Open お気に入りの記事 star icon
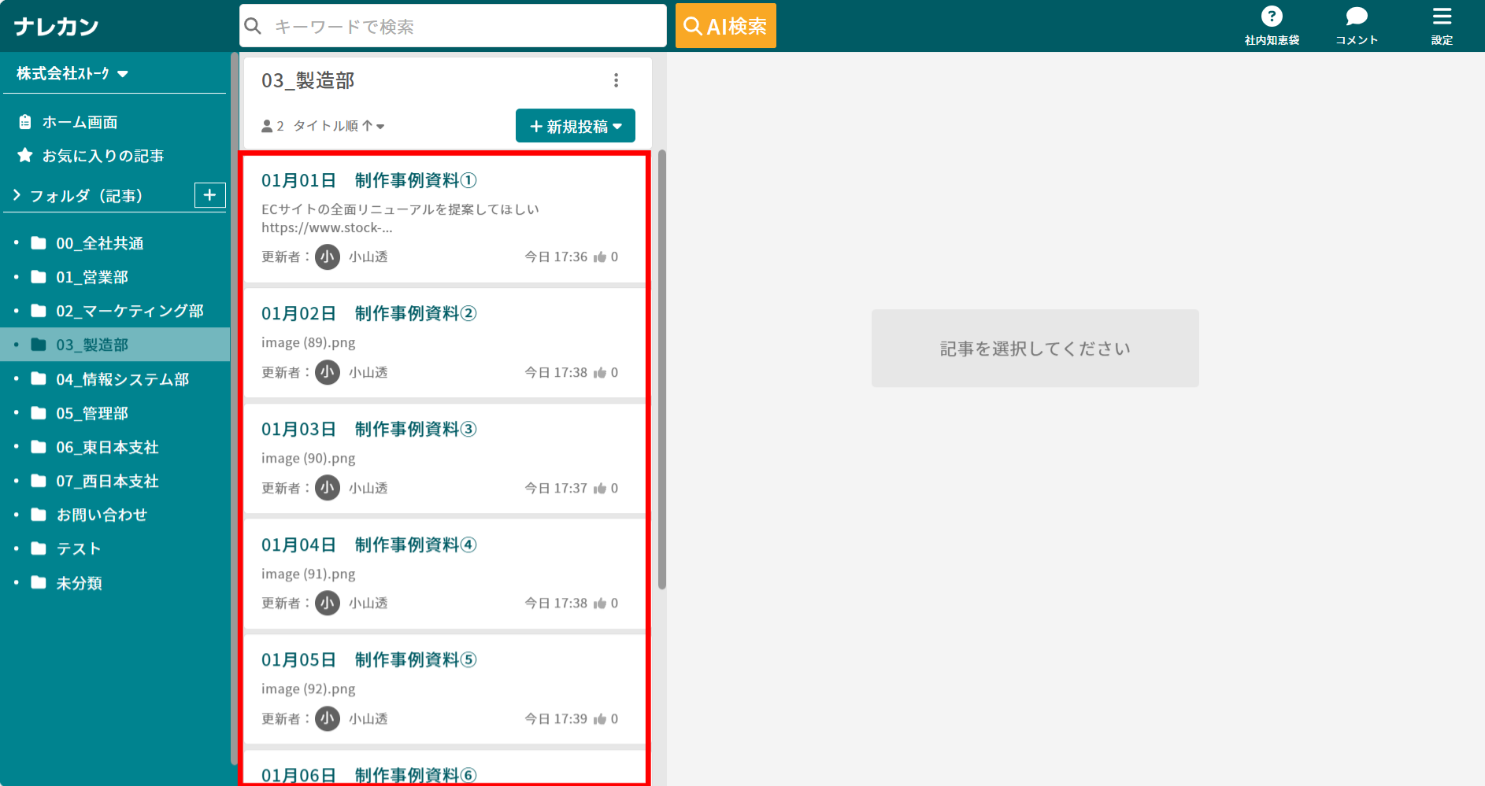Screen dimensions: 1485x786 point(24,155)
